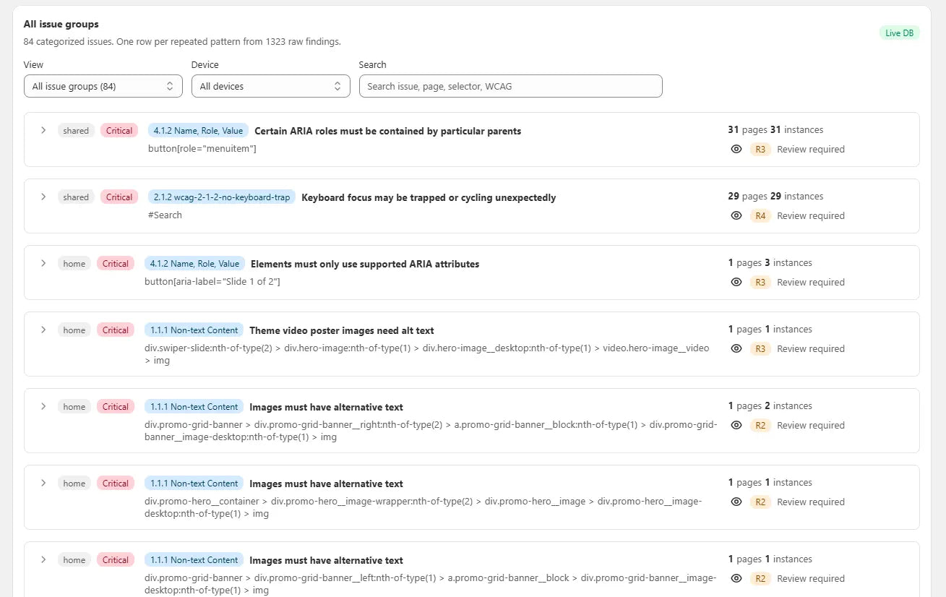This screenshot has height=597, width=946.
Task: Click Critical tag in 'Certain ARIA roles' row
Action: 119,131
